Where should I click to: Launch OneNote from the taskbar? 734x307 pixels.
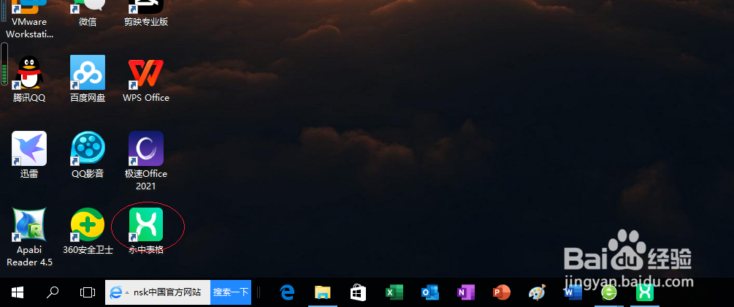pyautogui.click(x=465, y=293)
